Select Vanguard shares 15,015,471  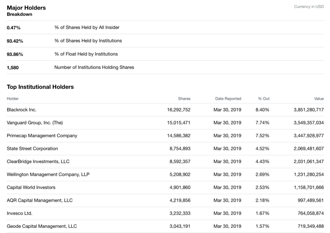click(x=179, y=123)
